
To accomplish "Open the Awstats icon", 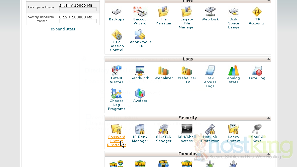I will tap(140, 94).
